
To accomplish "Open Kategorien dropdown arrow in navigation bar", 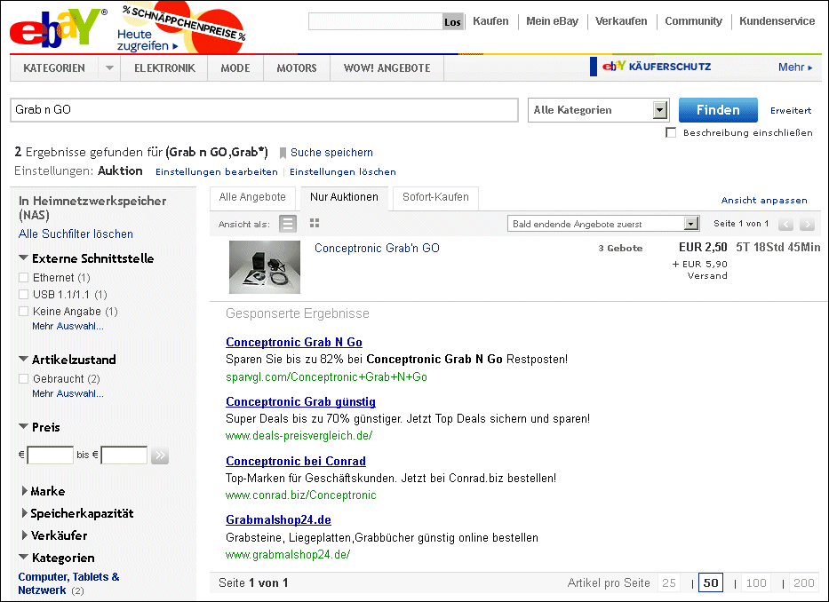I will click(x=109, y=67).
